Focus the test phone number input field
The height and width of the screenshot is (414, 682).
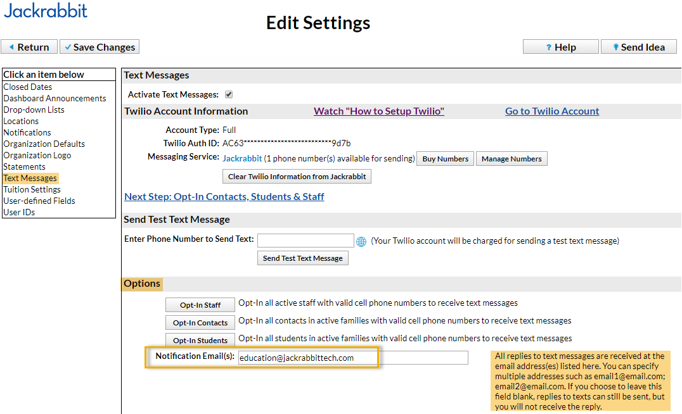[306, 240]
